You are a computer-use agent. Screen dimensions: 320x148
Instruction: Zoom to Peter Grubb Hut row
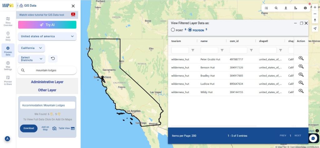pyautogui.click(x=301, y=58)
